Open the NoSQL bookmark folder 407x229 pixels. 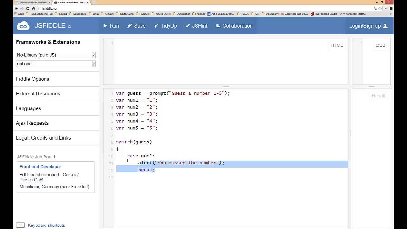tap(243, 14)
